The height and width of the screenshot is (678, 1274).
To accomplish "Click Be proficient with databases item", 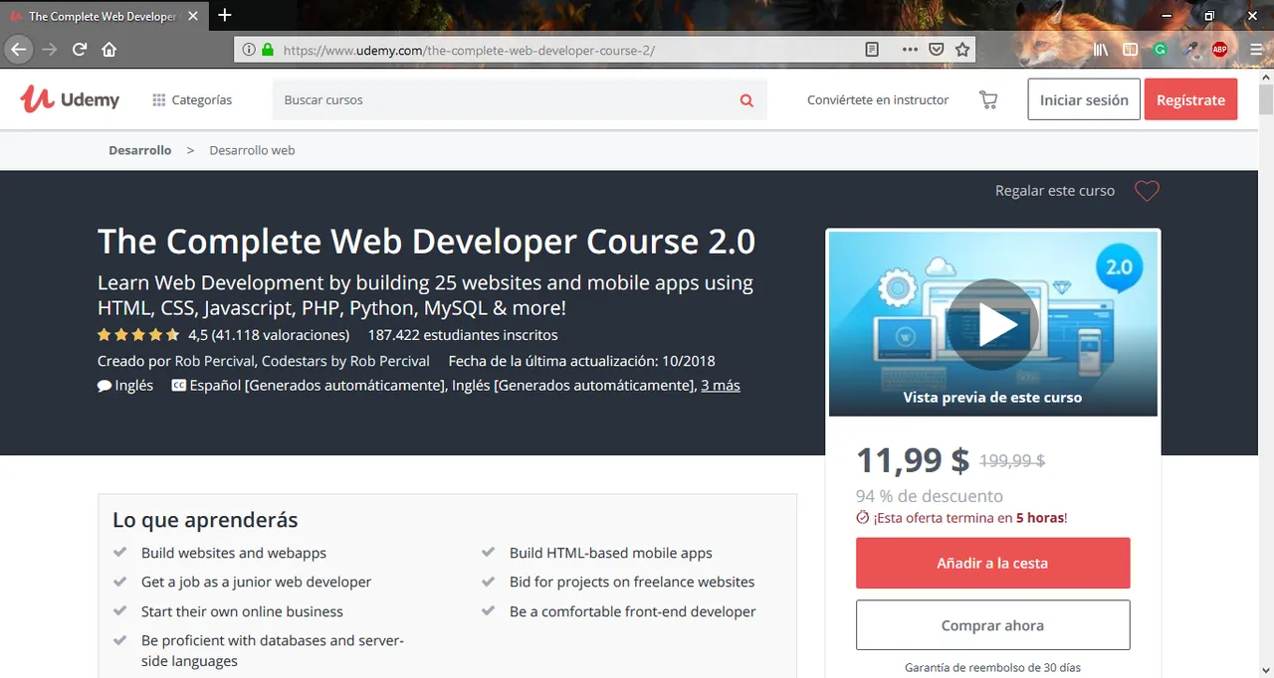I will click(273, 650).
